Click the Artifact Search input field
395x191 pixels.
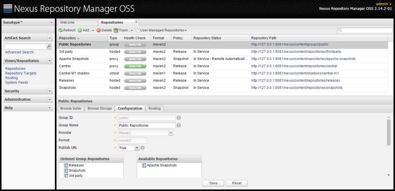(x=26, y=46)
